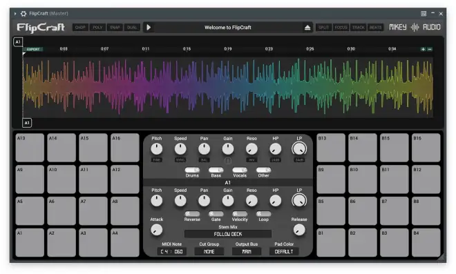The width and height of the screenshot is (456, 274).
Task: Trigger pad A1
Action: point(30,243)
